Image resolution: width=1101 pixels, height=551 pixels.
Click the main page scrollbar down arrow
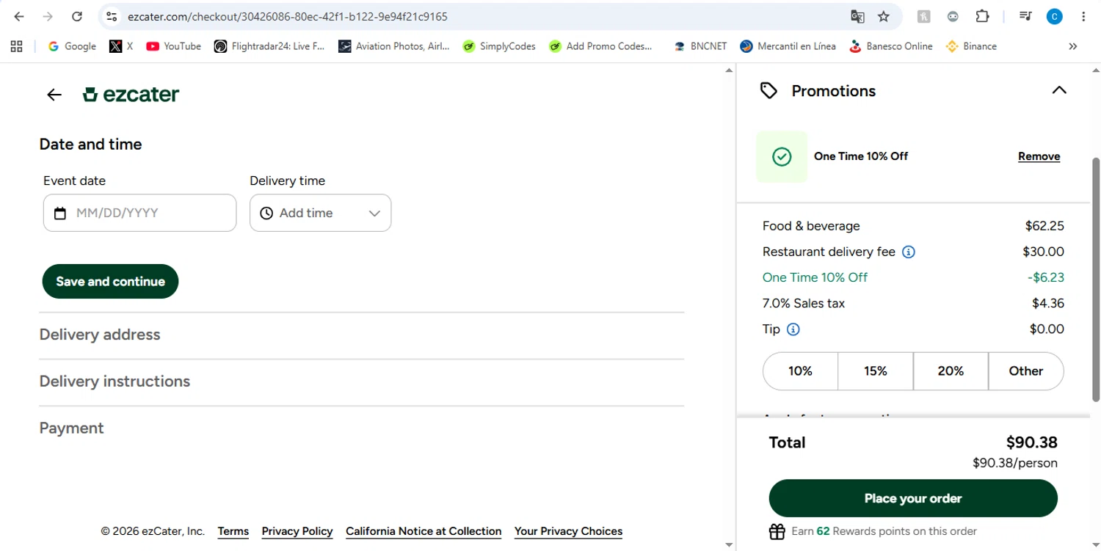(729, 545)
